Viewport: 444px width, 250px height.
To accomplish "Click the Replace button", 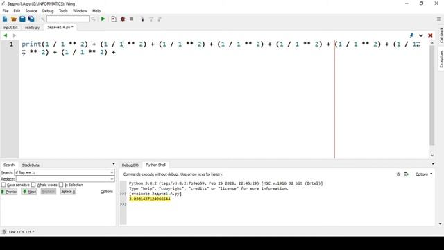I will [49, 192].
